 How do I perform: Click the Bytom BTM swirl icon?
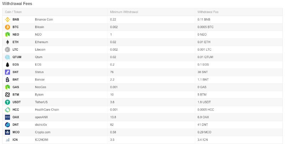click(x=7, y=94)
